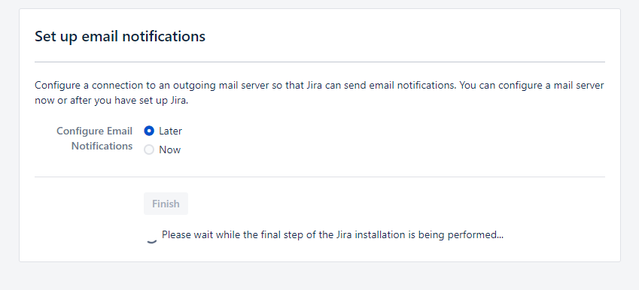
Task: Click empty white area left of Finish button
Action: tap(87, 204)
